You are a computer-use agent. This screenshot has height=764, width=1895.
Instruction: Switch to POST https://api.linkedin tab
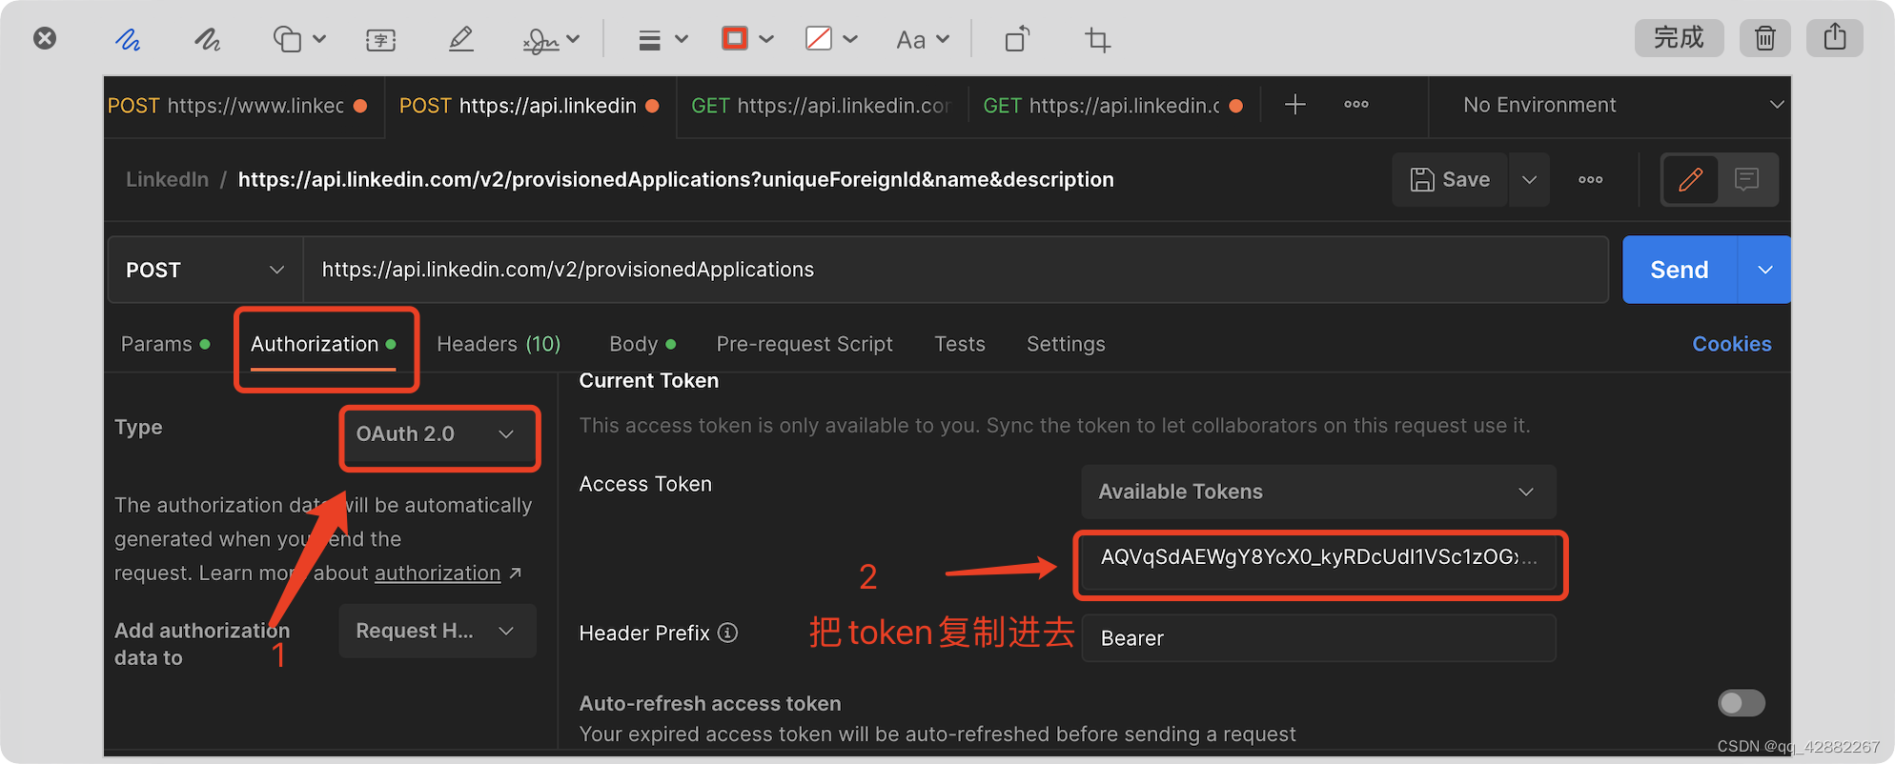pos(530,106)
